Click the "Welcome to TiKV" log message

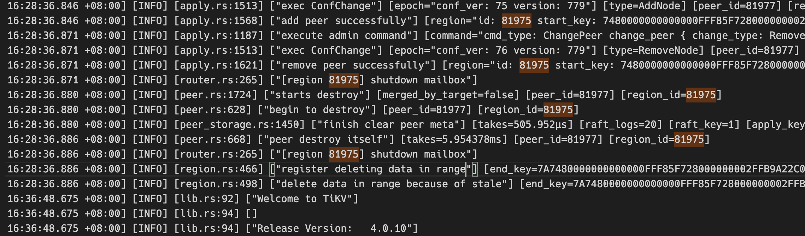302,199
